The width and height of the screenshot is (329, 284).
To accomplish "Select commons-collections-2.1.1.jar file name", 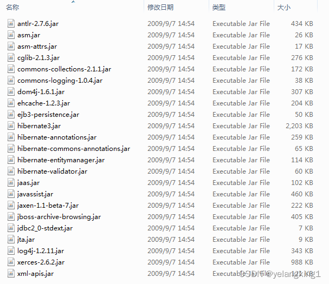I will pos(64,69).
